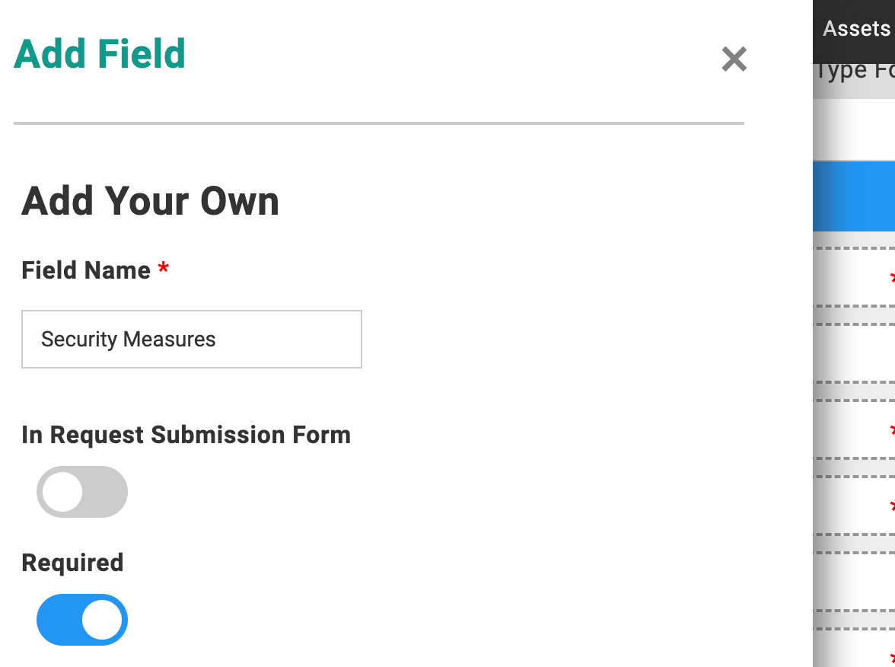
Task: Turn off the Required switch
Action: (x=82, y=620)
